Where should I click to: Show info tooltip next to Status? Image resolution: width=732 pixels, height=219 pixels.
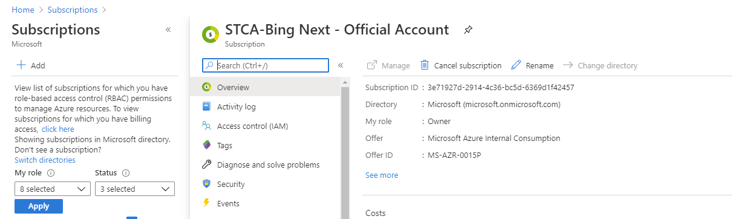[126, 173]
